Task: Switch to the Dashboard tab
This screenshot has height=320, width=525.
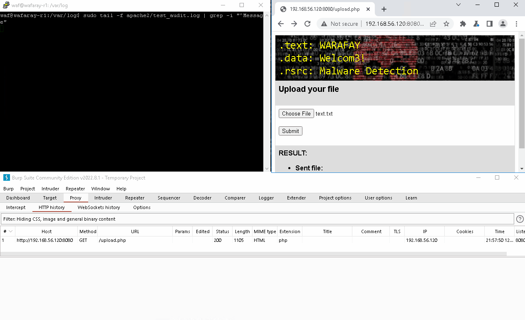Action: coord(18,198)
